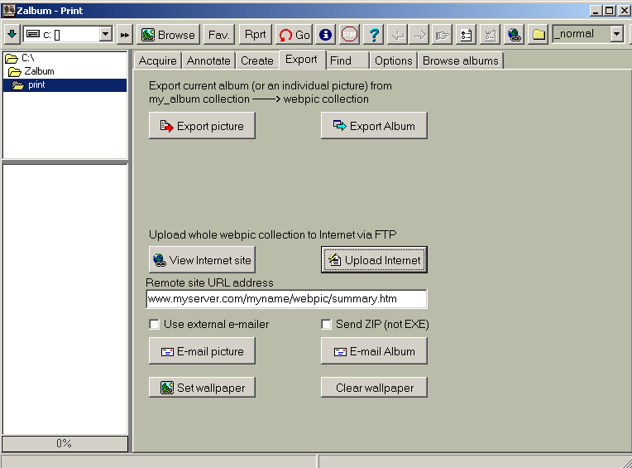Image resolution: width=632 pixels, height=468 pixels.
Task: Click the Export picture button
Action: click(x=202, y=125)
